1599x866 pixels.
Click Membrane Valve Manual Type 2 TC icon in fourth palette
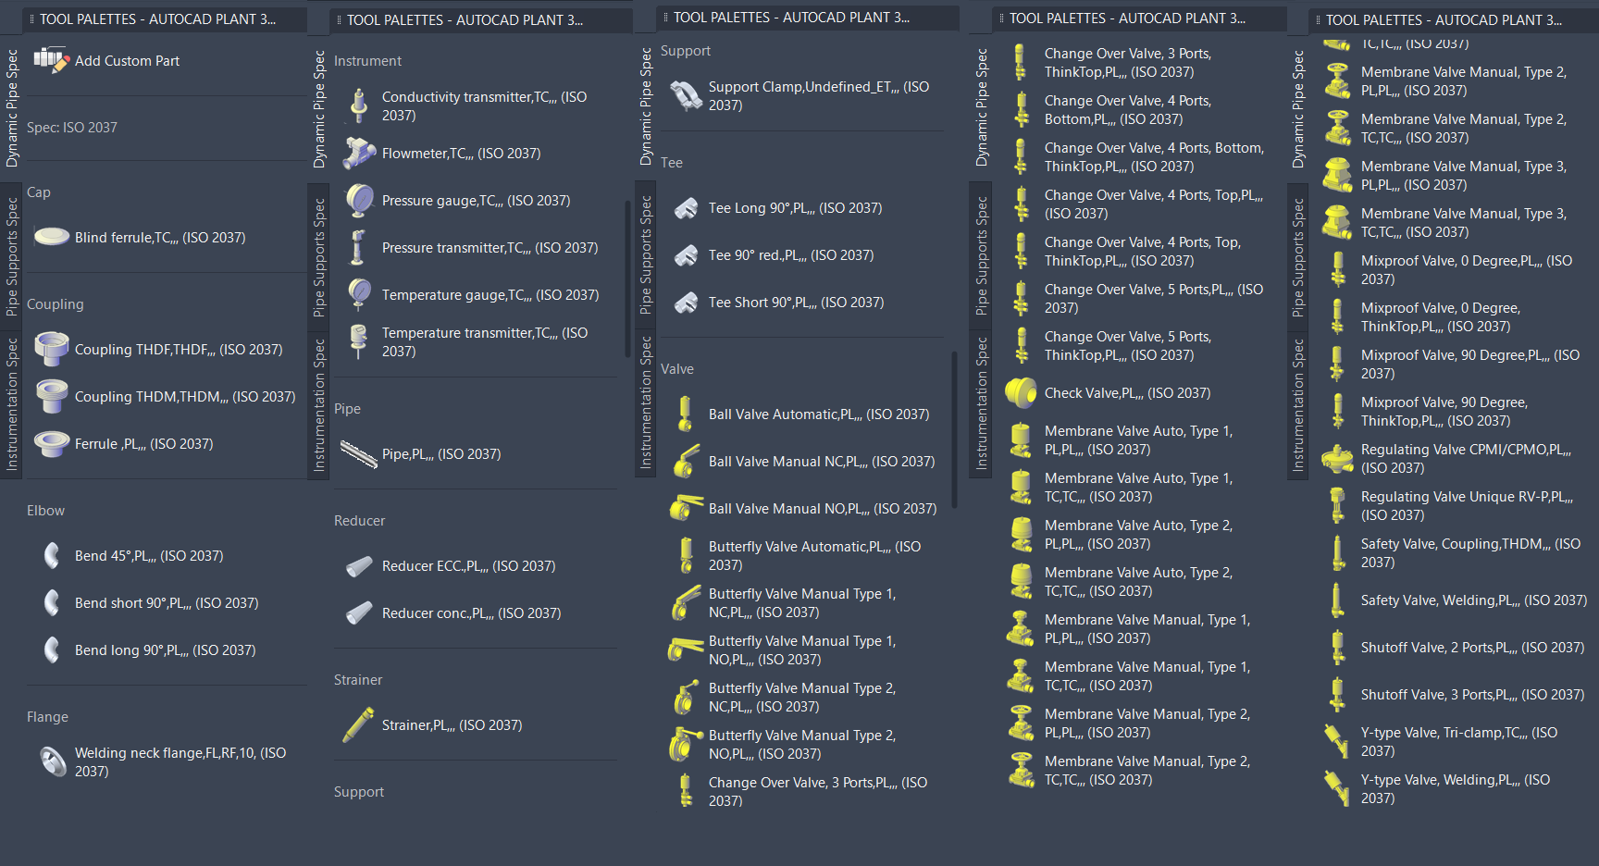[x=1022, y=770]
